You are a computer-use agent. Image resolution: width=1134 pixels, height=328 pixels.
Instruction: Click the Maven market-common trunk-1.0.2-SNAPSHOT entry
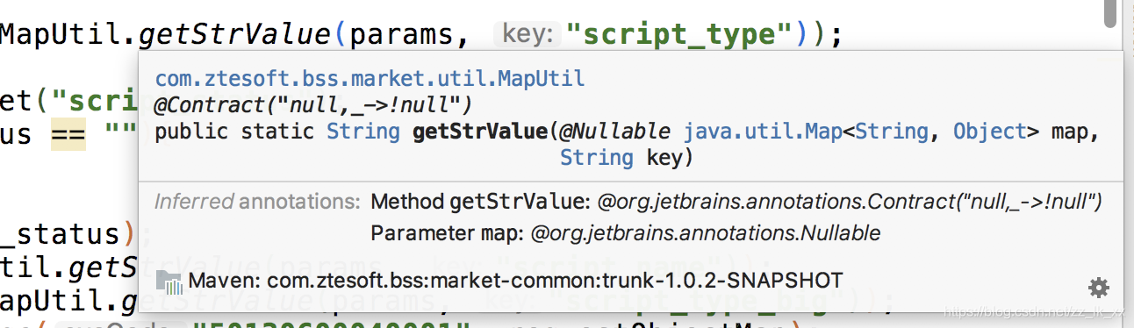(x=515, y=281)
